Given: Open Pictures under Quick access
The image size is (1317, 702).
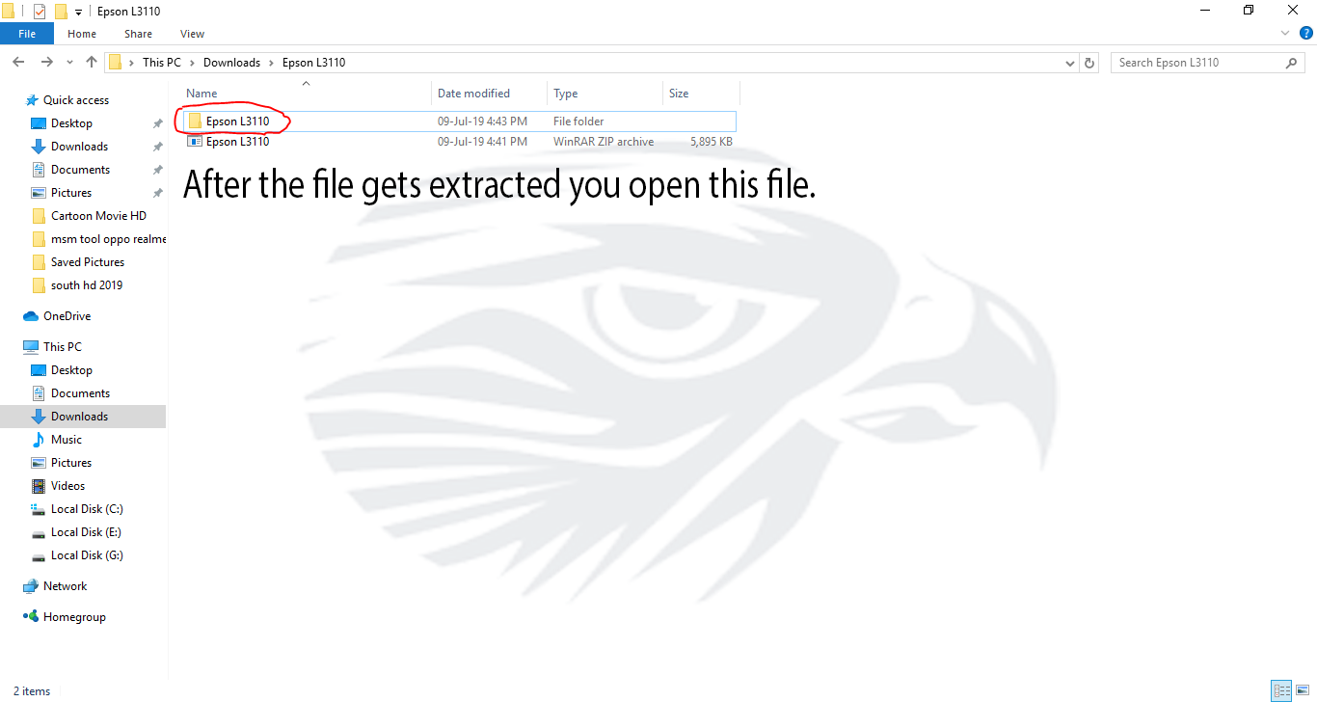Looking at the screenshot, I should 71,193.
